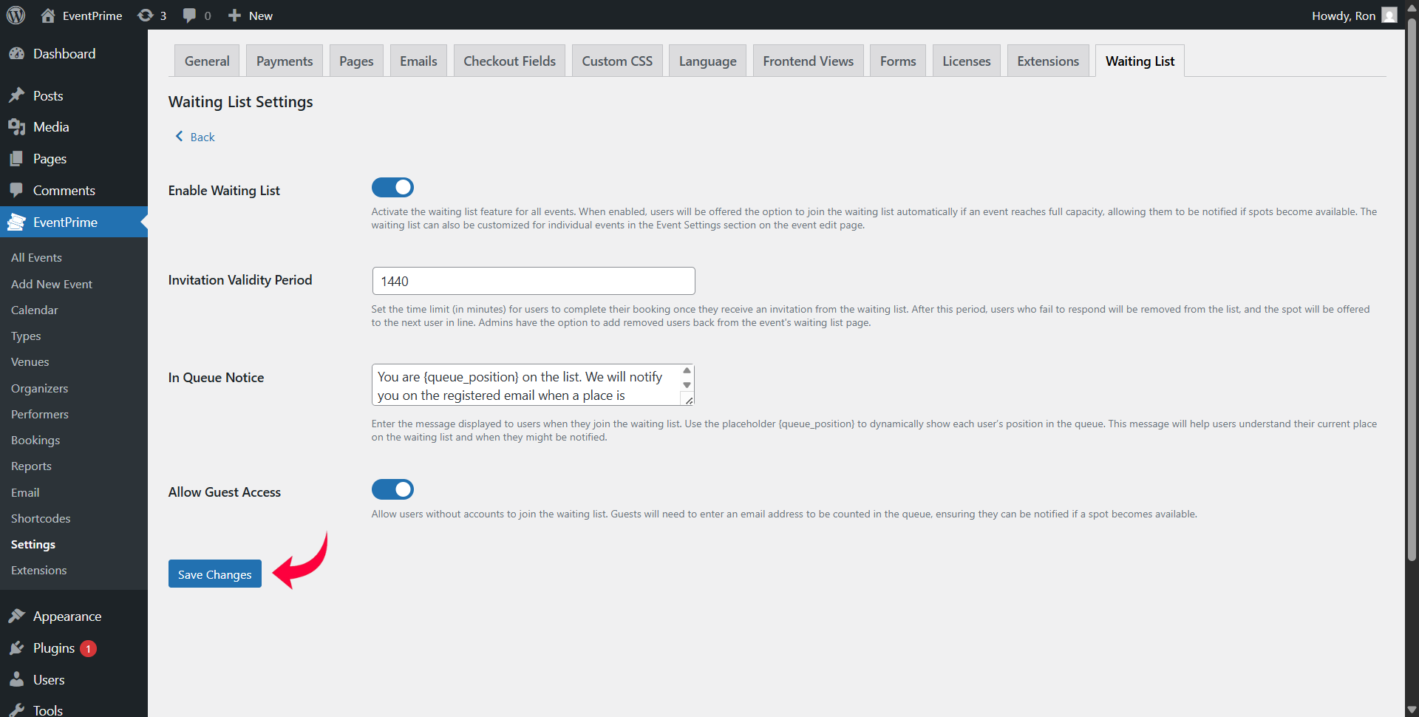
Task: Click the WordPress logo icon
Action: click(x=16, y=15)
